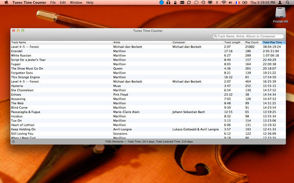Select Passacaglia & Fugue row
This screenshot has height=183, width=294.
pyautogui.click(x=148, y=112)
